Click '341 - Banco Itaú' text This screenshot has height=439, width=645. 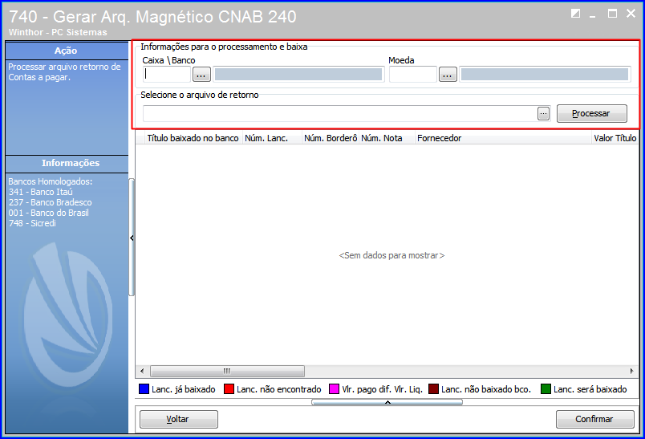(x=40, y=192)
